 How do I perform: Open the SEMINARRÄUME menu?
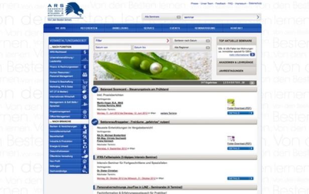tap(205, 29)
